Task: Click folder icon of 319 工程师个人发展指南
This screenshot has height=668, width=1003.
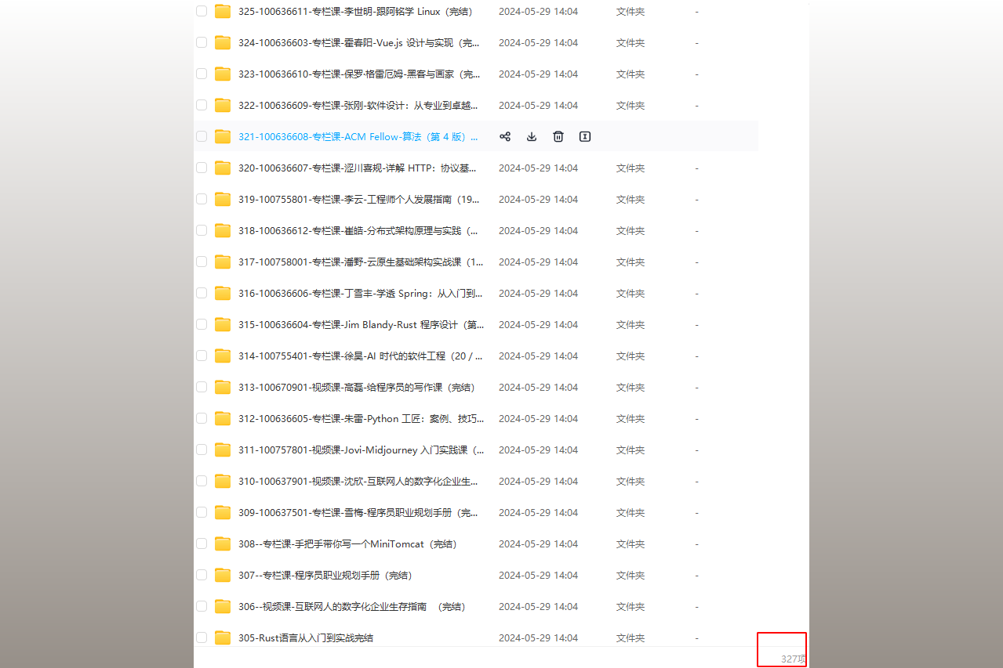Action: click(223, 199)
